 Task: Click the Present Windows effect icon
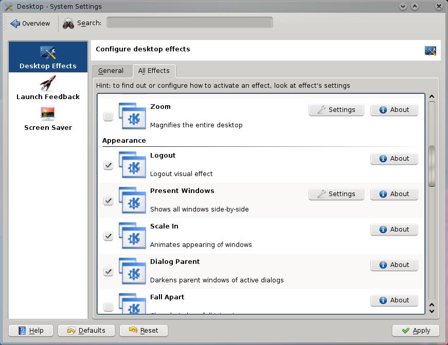point(132,200)
